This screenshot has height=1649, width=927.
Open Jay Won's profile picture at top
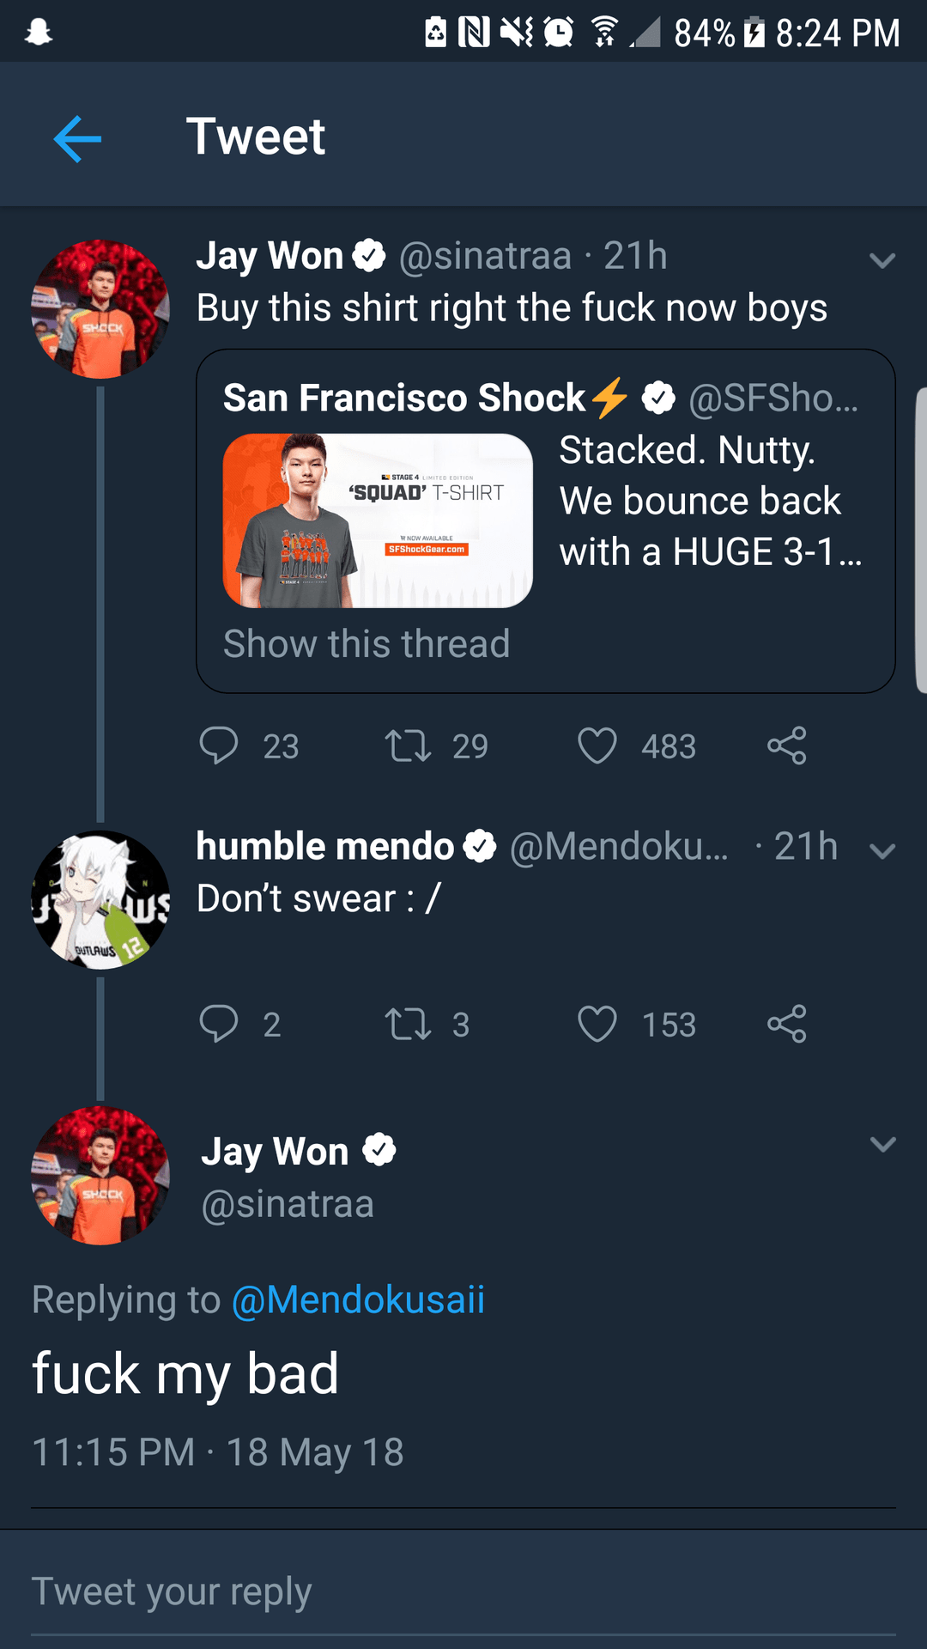(100, 309)
